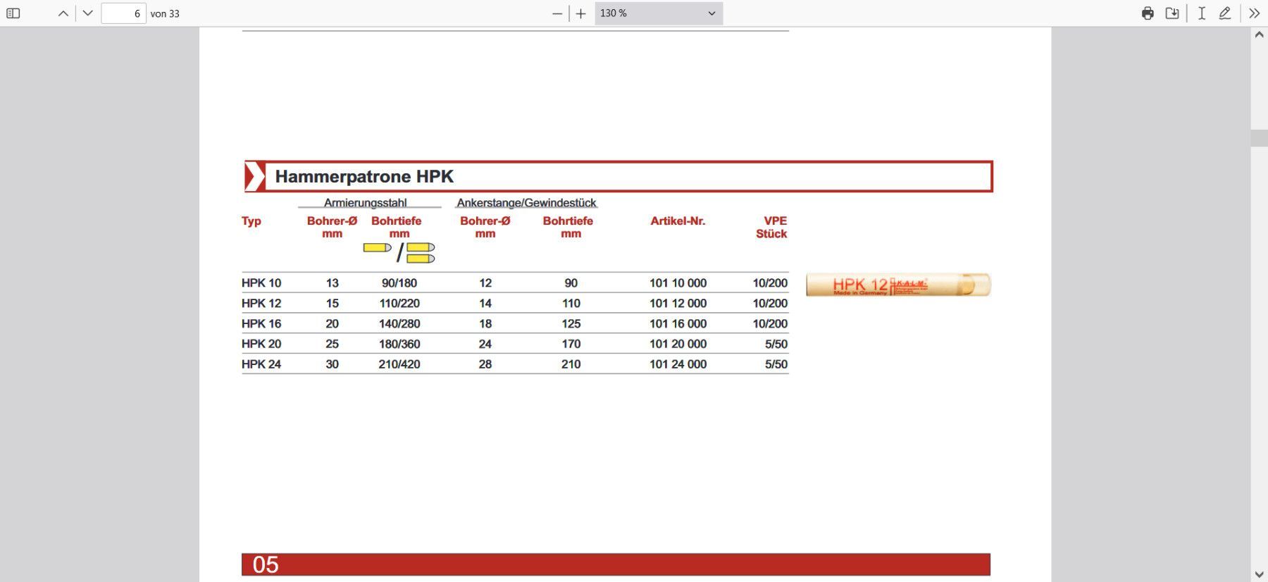
Task: Expand the tools menu double-chevron
Action: pyautogui.click(x=1254, y=13)
